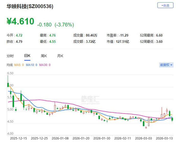
Task: Click 成交额 value 3.72亿
Action: pyautogui.click(x=91, y=42)
